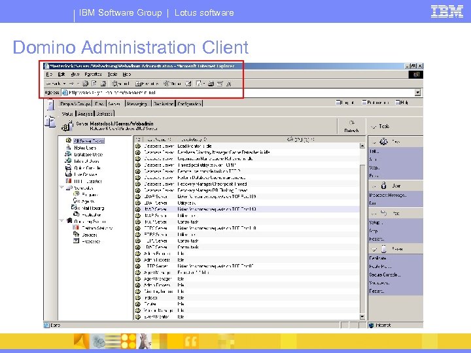This screenshot has width=471, height=353.
Task: Collapse the Server tools section
Action: click(374, 250)
